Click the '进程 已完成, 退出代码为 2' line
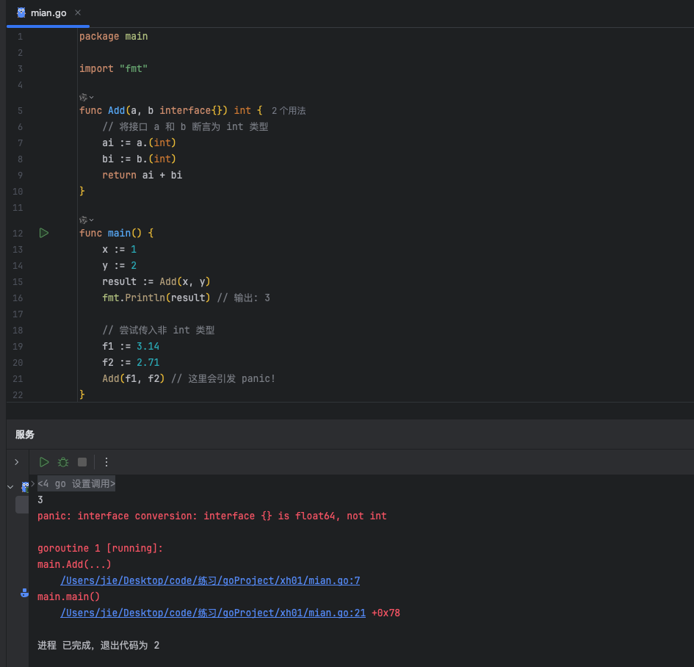 pos(98,645)
